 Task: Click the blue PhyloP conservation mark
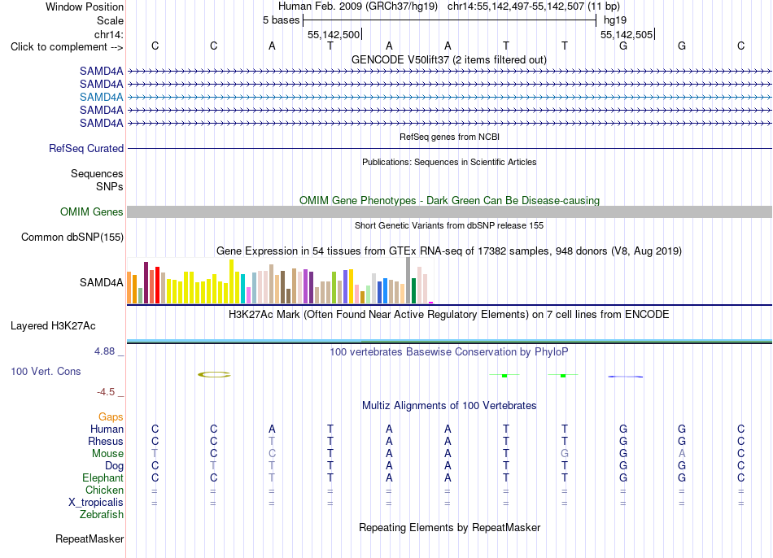click(x=626, y=377)
